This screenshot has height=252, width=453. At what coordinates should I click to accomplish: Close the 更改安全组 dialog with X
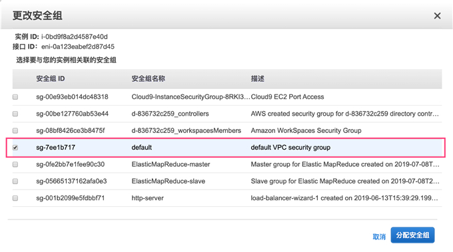click(437, 15)
